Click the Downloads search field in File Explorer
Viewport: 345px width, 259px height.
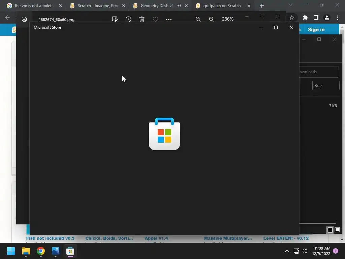[x=319, y=72]
